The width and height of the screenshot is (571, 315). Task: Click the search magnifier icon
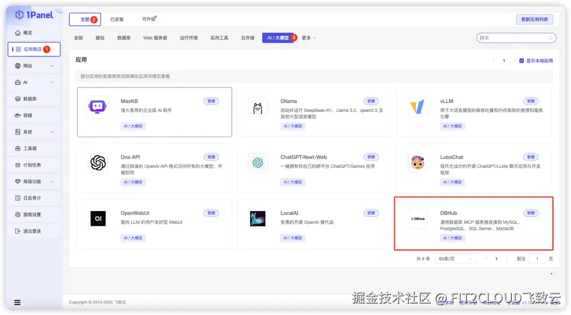(x=550, y=38)
